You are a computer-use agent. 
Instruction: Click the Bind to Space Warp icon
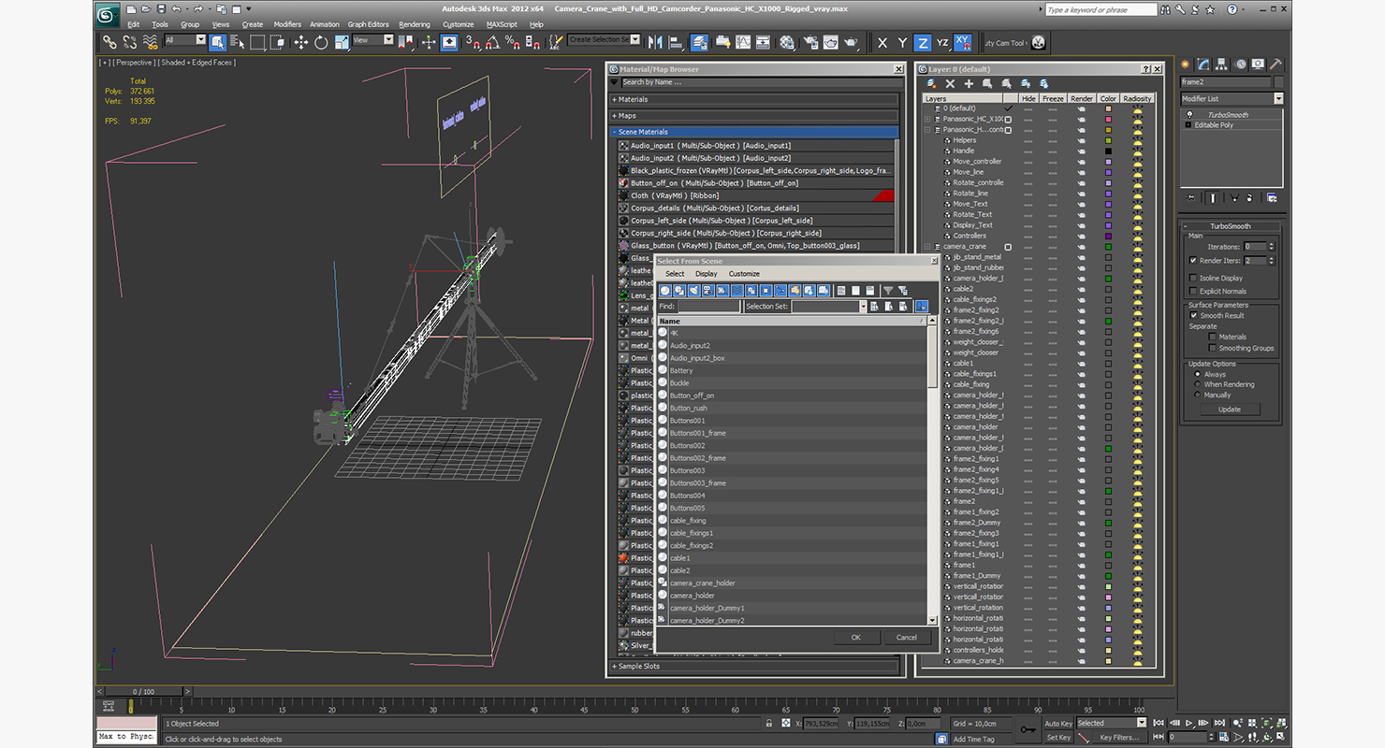click(x=149, y=42)
